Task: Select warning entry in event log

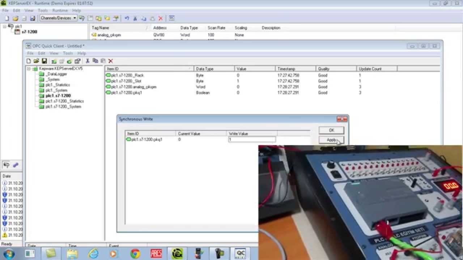Action: [12, 235]
